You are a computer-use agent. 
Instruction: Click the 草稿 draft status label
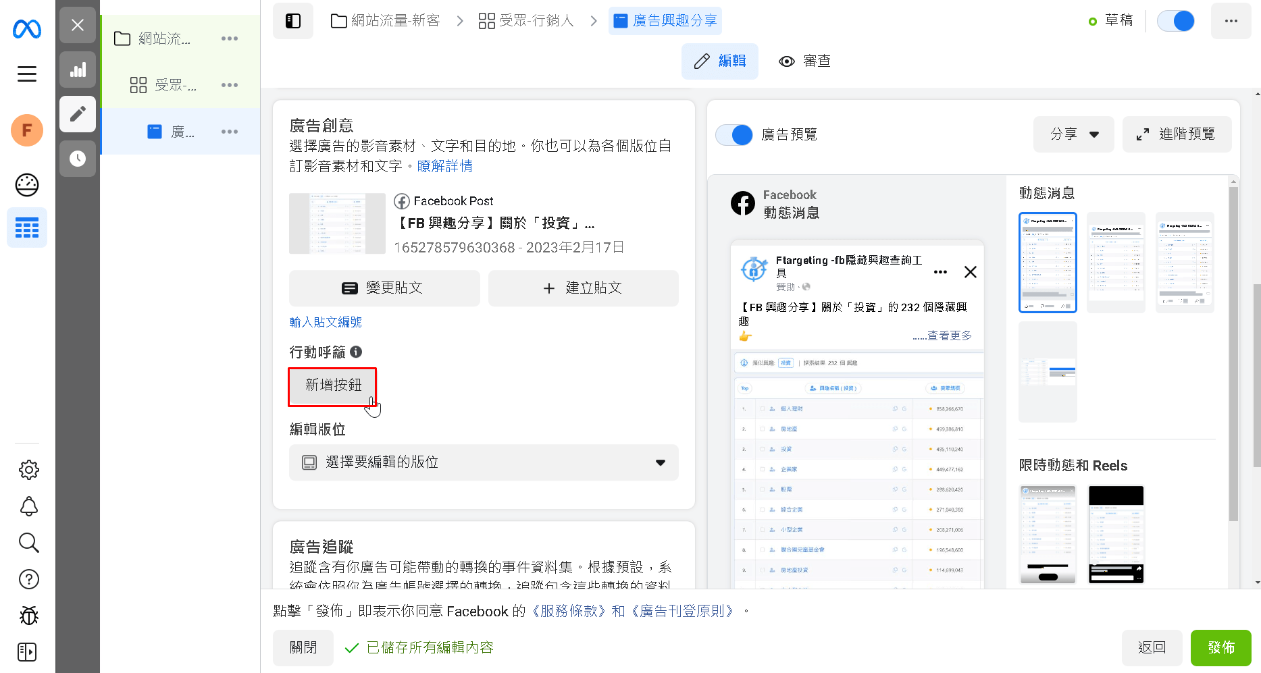(1118, 21)
